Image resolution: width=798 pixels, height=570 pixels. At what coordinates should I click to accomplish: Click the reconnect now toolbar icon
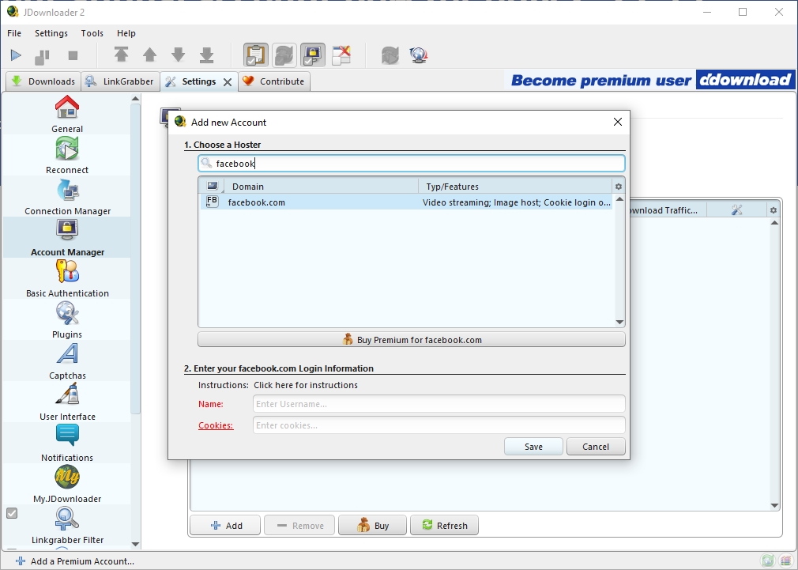click(390, 55)
